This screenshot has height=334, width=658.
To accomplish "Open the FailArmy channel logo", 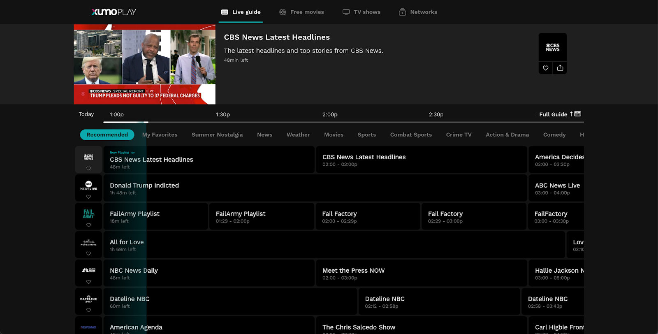I will coord(88,214).
